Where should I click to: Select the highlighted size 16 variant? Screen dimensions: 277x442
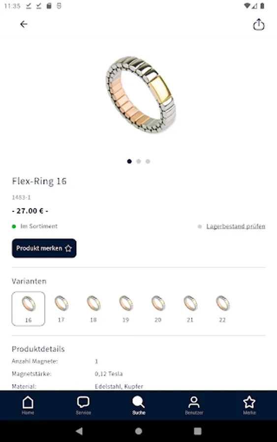pos(28,309)
